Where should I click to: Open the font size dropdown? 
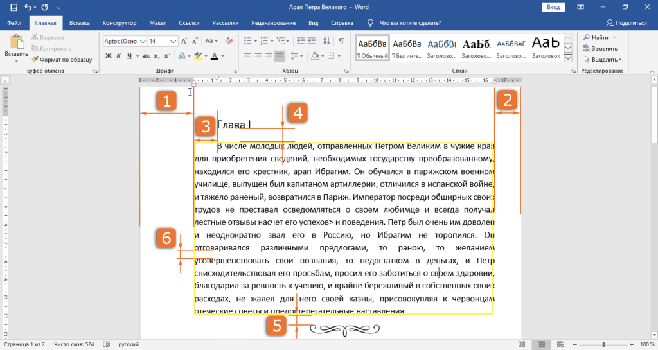pos(173,41)
